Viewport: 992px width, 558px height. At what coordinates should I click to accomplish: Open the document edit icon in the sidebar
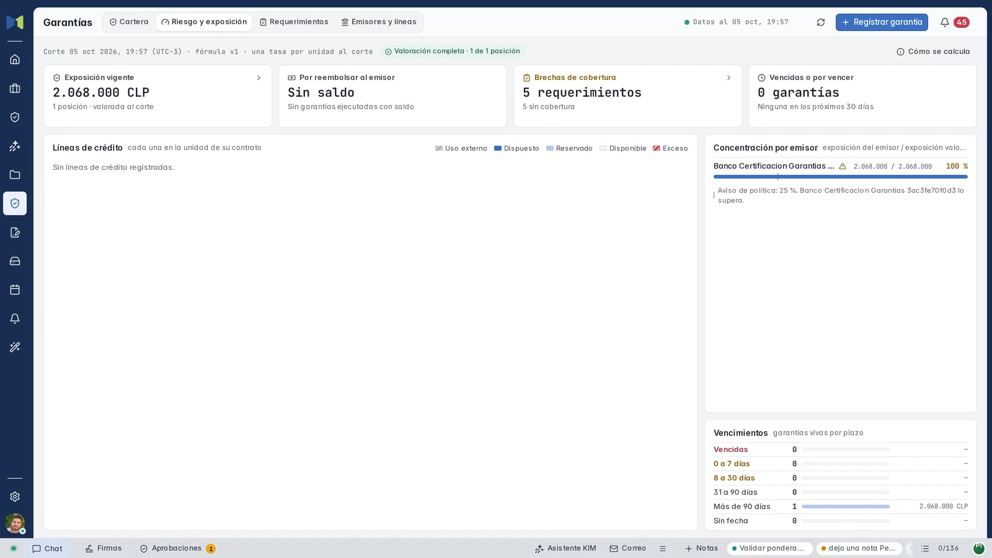(15, 232)
